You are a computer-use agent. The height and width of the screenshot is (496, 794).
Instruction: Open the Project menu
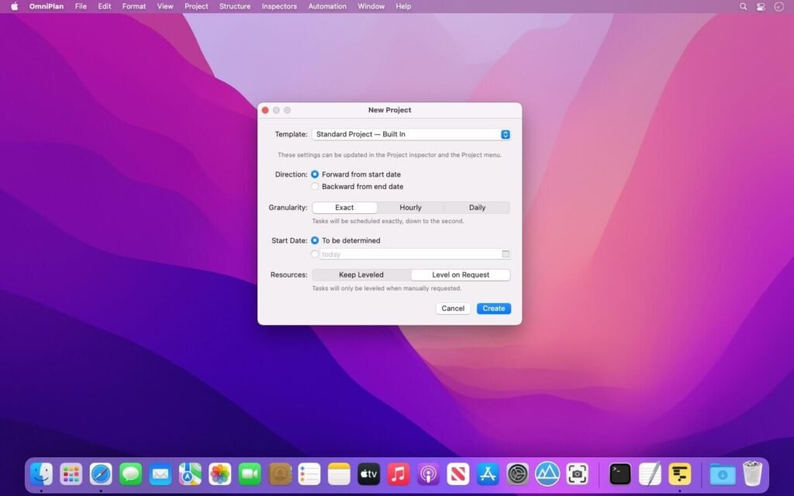tap(195, 6)
